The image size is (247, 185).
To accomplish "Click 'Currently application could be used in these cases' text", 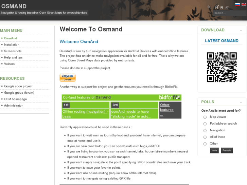I will point(95,127).
